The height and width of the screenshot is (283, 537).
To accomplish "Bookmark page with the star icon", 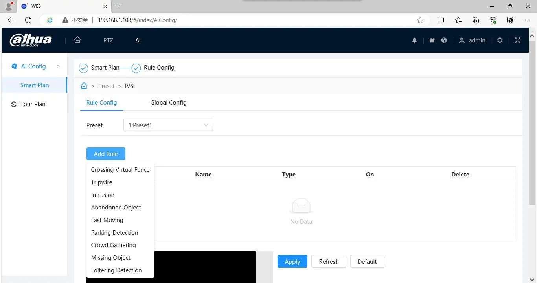I will (x=420, y=20).
